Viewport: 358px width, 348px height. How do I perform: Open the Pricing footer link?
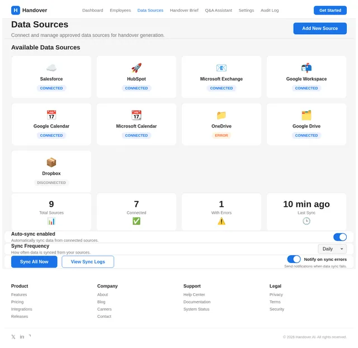coord(17,302)
